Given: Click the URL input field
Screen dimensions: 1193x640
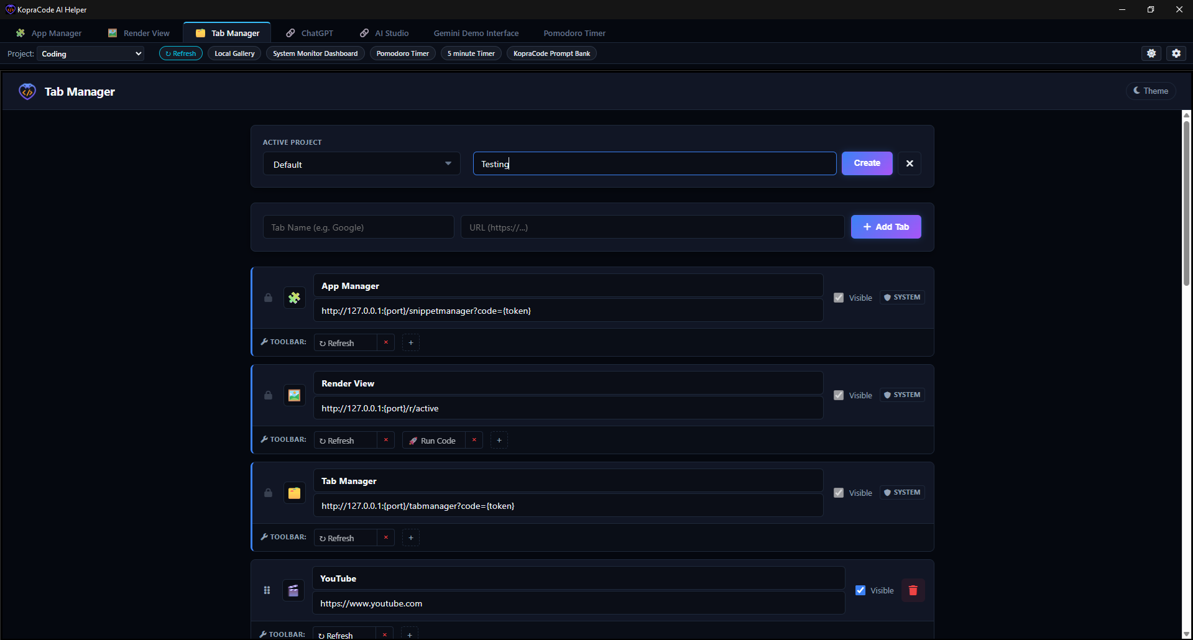Looking at the screenshot, I should point(652,227).
